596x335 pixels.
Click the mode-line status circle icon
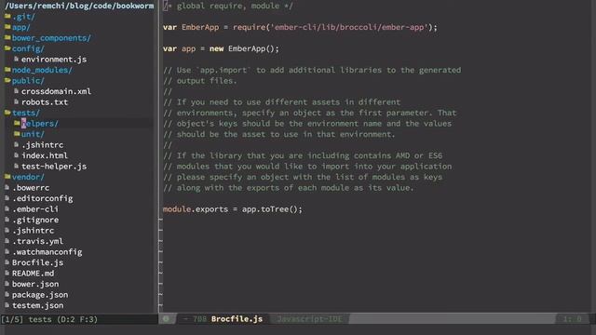166,318
